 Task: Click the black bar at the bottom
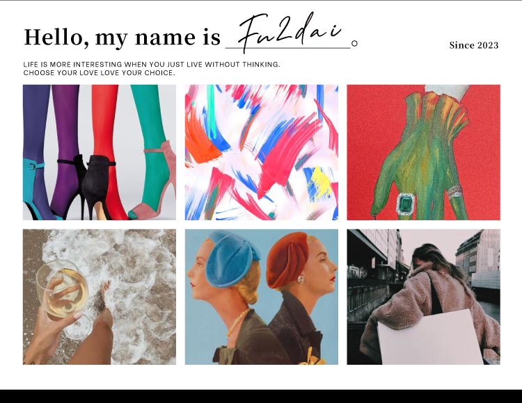pyautogui.click(x=261, y=396)
